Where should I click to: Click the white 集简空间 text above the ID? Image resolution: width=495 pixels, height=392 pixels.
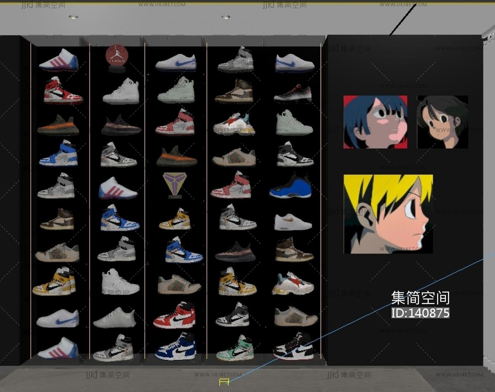pyautogui.click(x=420, y=298)
